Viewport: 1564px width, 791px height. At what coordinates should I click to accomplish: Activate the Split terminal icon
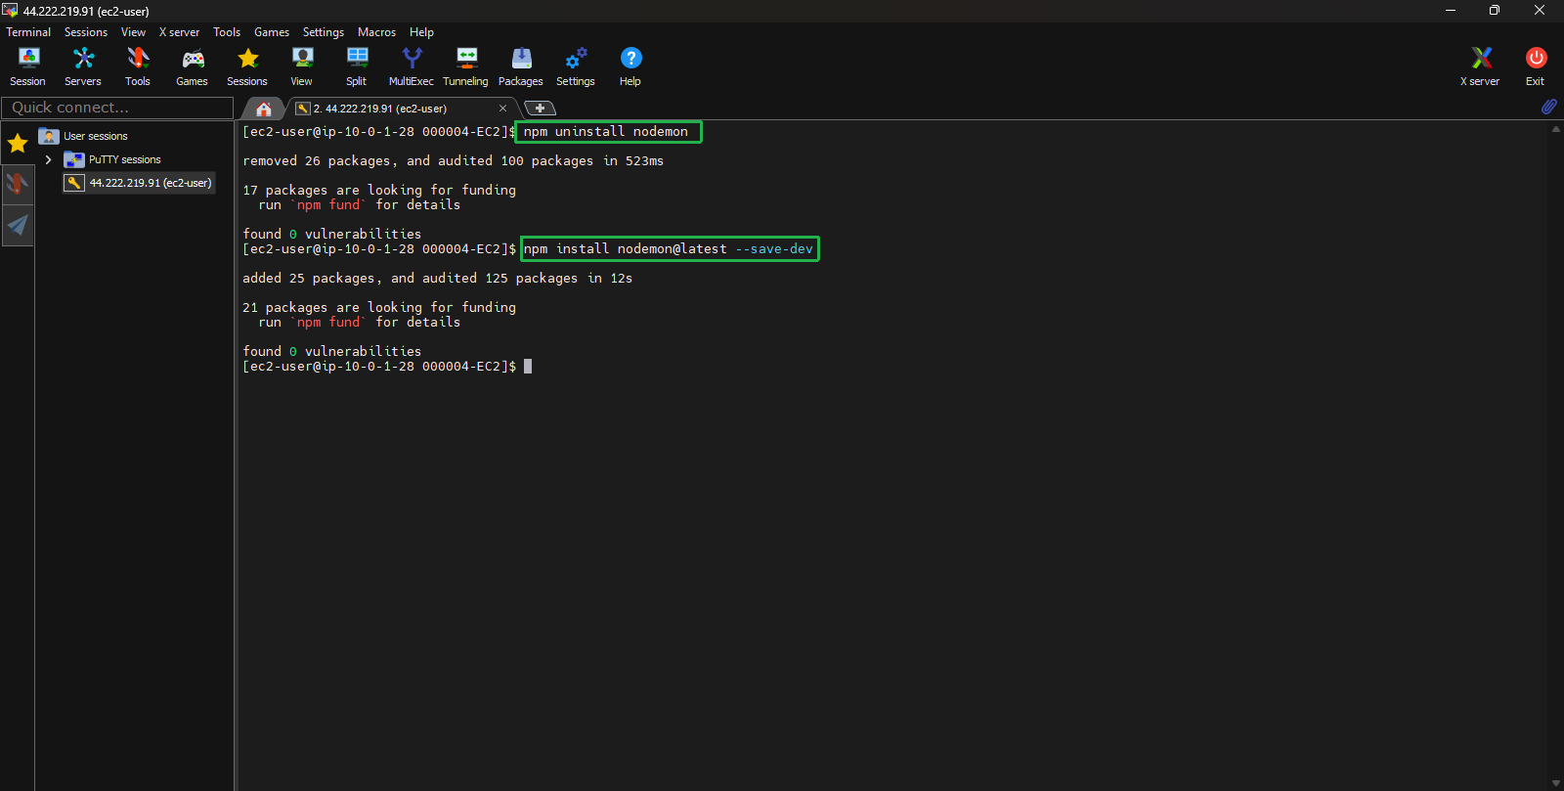pos(357,66)
